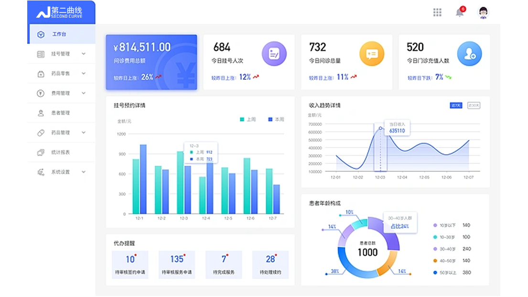The width and height of the screenshot is (528, 297).
Task: Click the blue 今日门诊充值人数 user icon
Action: (469, 53)
